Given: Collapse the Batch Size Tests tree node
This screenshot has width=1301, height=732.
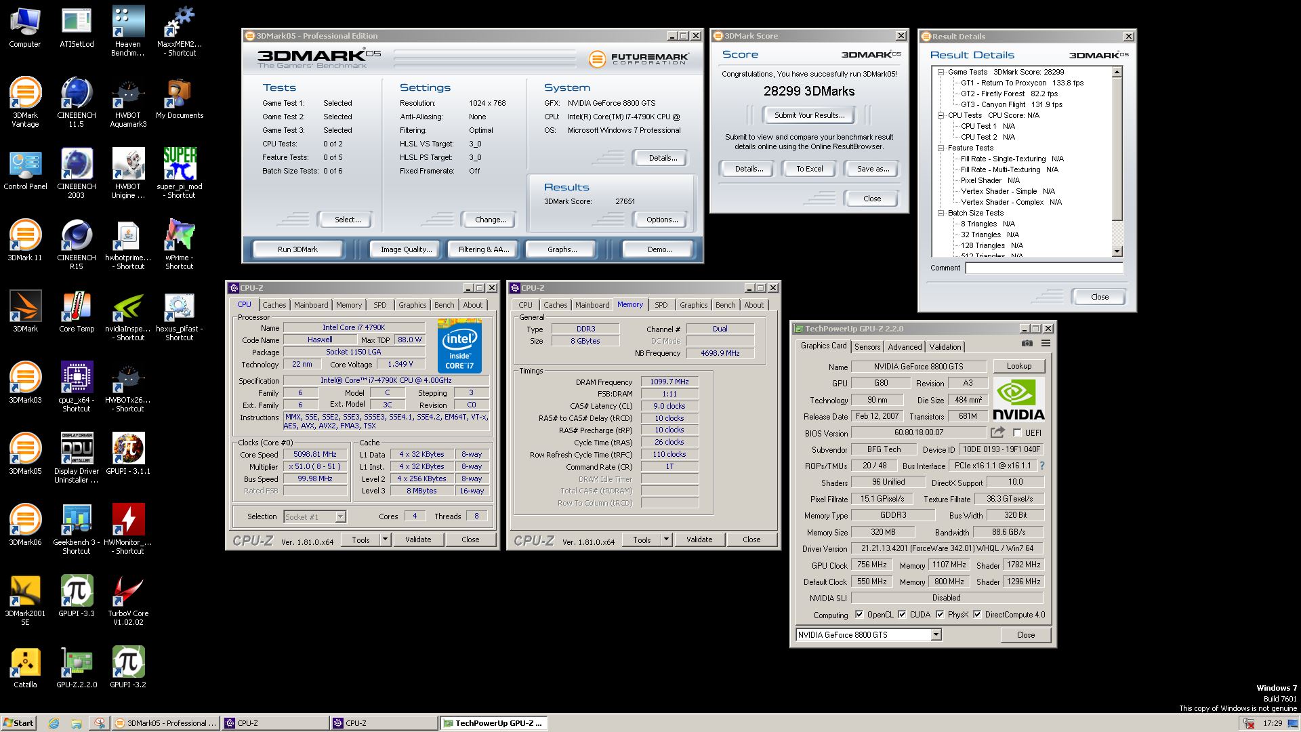Looking at the screenshot, I should pos(941,213).
